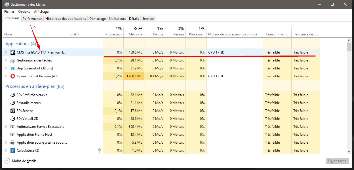The image size is (354, 170).
Task: Click the 3DxService process icon
Action: click(13, 111)
